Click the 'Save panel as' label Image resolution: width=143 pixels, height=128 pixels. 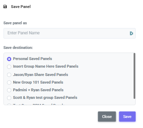[15, 23]
